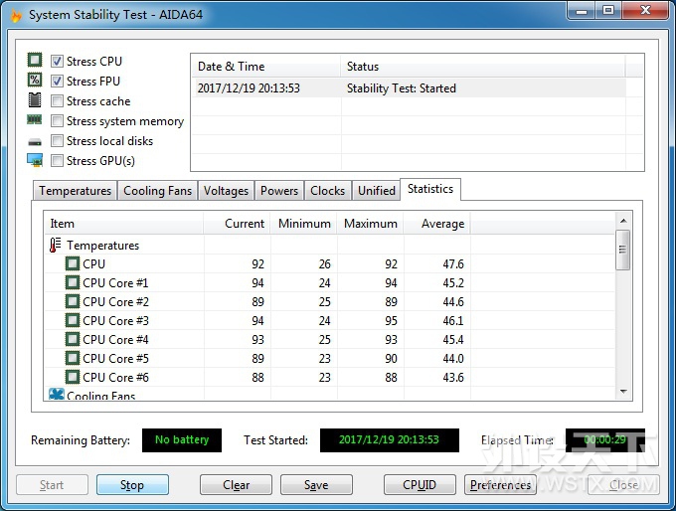Click the Elapsed Time display 00:00:29

(x=605, y=439)
